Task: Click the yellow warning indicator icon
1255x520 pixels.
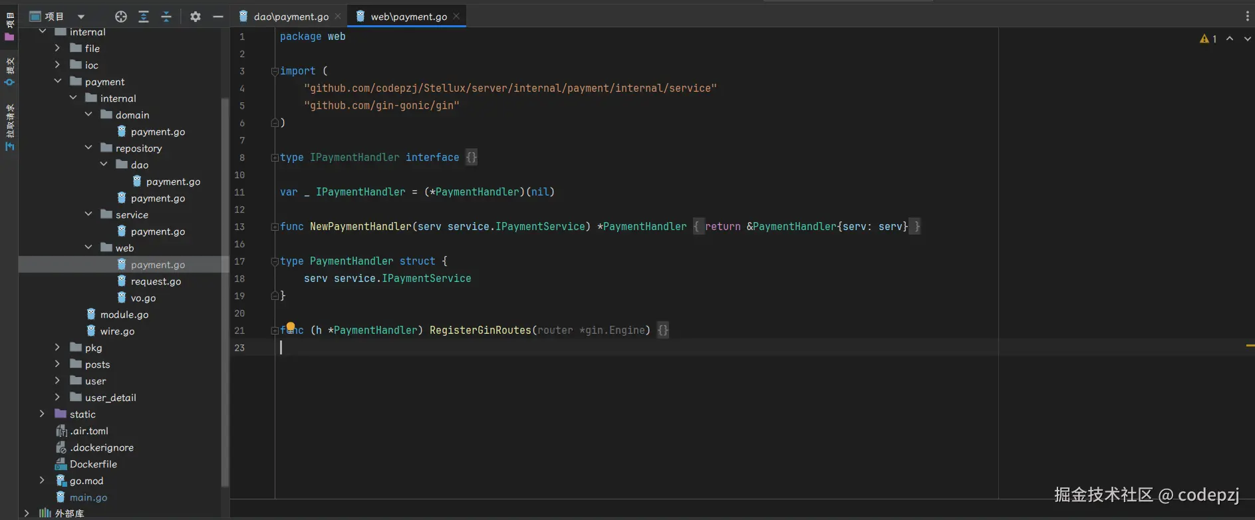Action: (1204, 39)
